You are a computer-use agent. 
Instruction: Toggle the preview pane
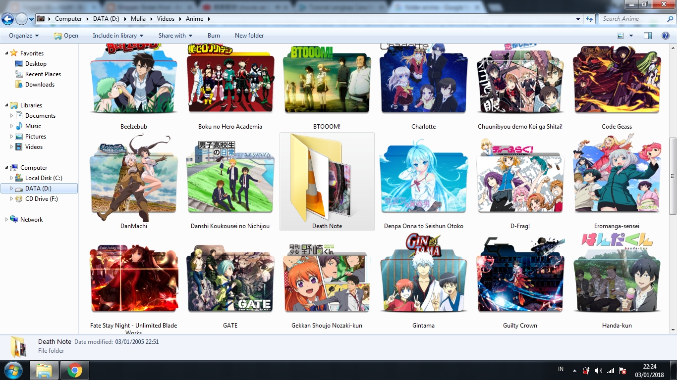point(647,35)
